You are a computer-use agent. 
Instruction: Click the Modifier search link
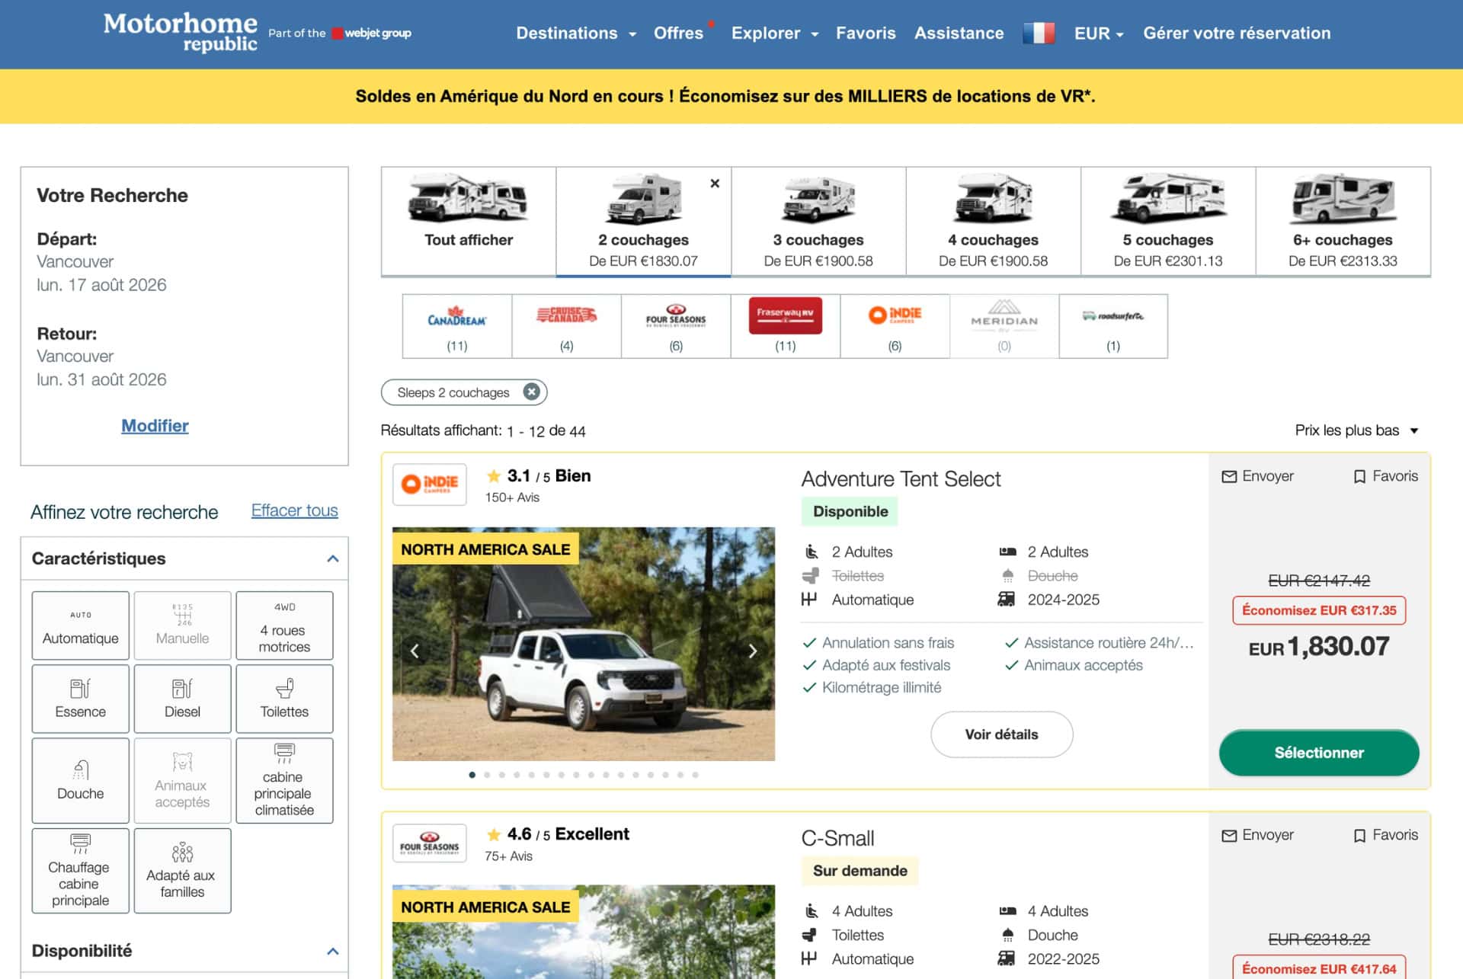click(x=155, y=426)
